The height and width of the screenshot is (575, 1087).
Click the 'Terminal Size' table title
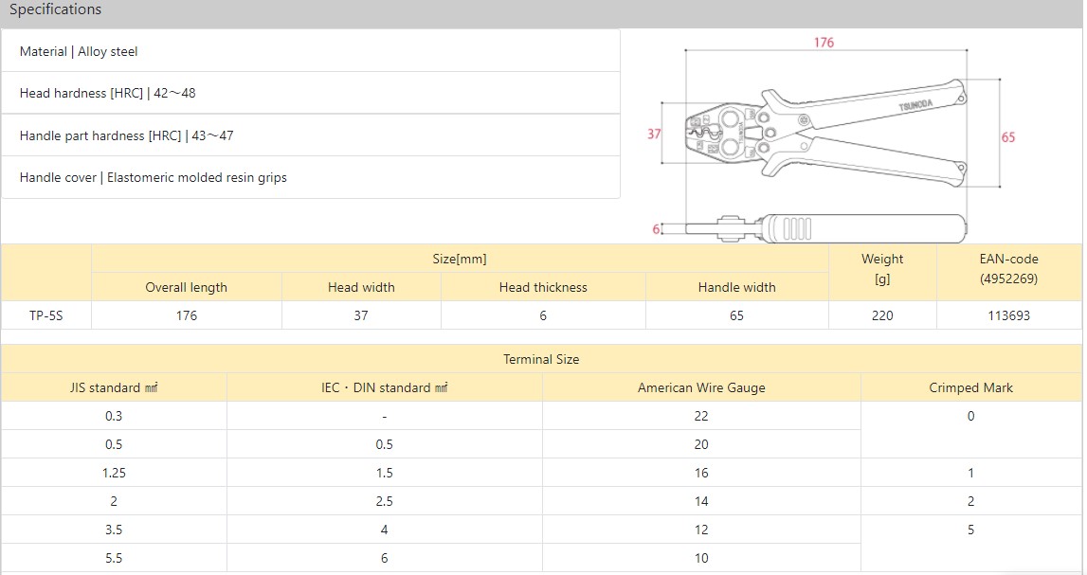click(x=541, y=359)
